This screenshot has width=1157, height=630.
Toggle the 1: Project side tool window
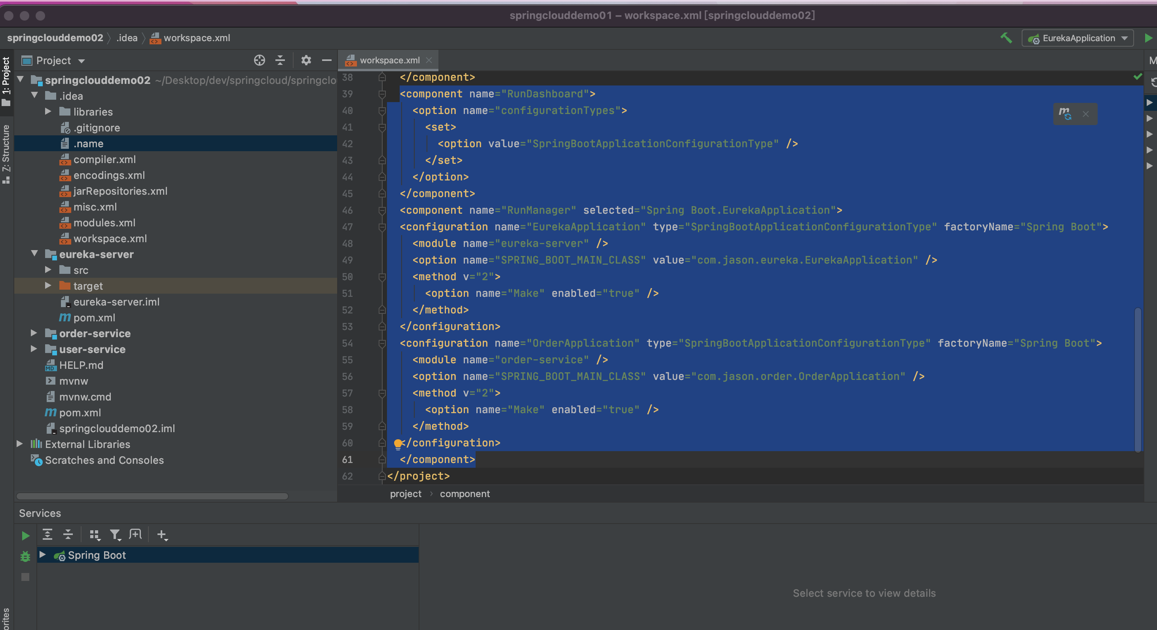(6, 81)
